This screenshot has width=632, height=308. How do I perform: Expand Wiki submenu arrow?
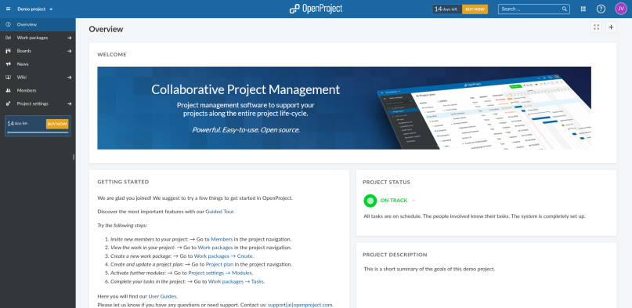click(70, 78)
